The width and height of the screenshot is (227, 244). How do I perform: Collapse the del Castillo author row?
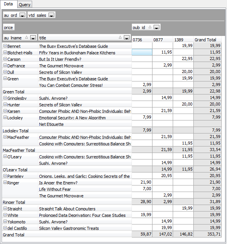tap(5, 228)
